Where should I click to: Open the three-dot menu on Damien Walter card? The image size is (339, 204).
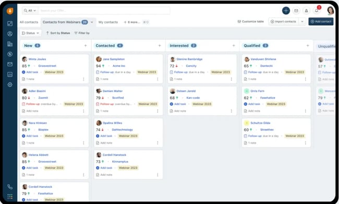pyautogui.click(x=158, y=111)
